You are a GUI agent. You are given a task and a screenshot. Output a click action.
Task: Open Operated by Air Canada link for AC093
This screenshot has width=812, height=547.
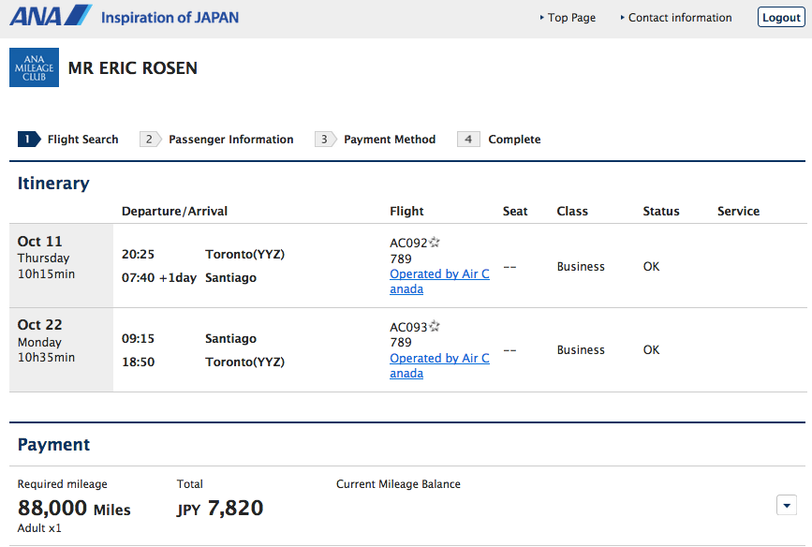click(x=439, y=365)
